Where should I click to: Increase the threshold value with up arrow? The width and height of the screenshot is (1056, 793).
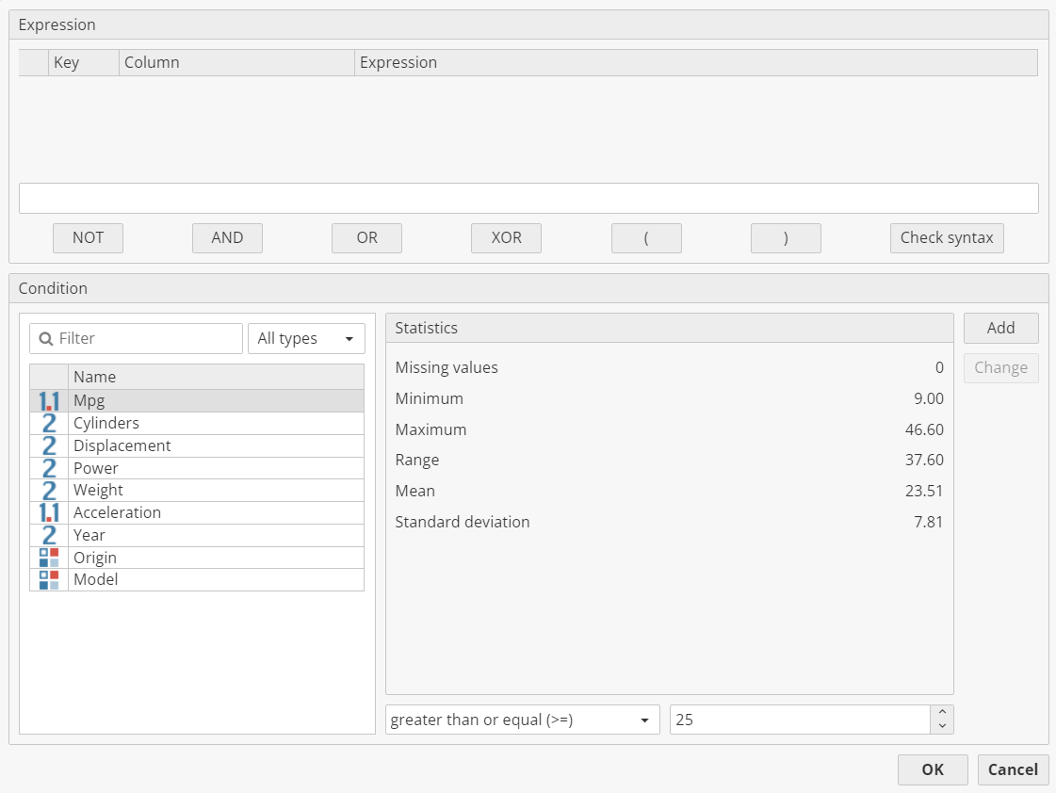pyautogui.click(x=943, y=713)
